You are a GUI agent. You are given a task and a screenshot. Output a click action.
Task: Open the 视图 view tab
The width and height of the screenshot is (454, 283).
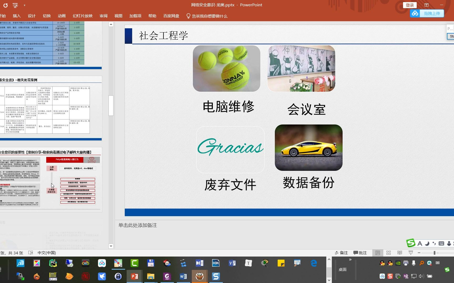pos(118,16)
